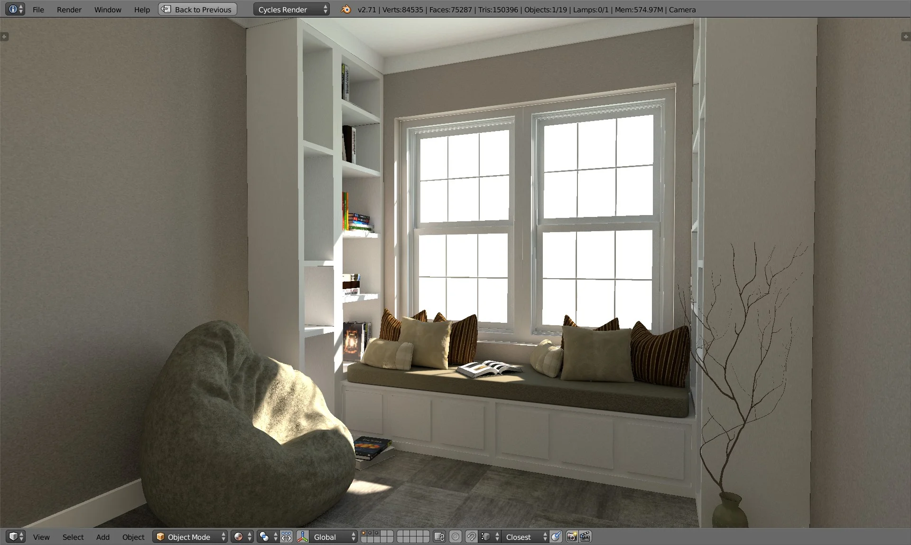The width and height of the screenshot is (911, 545).
Task: Toggle manipulate center points option
Action: pyautogui.click(x=286, y=537)
